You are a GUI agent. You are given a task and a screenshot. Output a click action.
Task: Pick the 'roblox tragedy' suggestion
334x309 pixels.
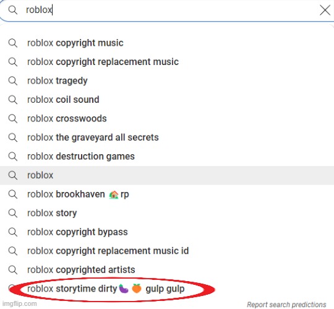pos(167,81)
